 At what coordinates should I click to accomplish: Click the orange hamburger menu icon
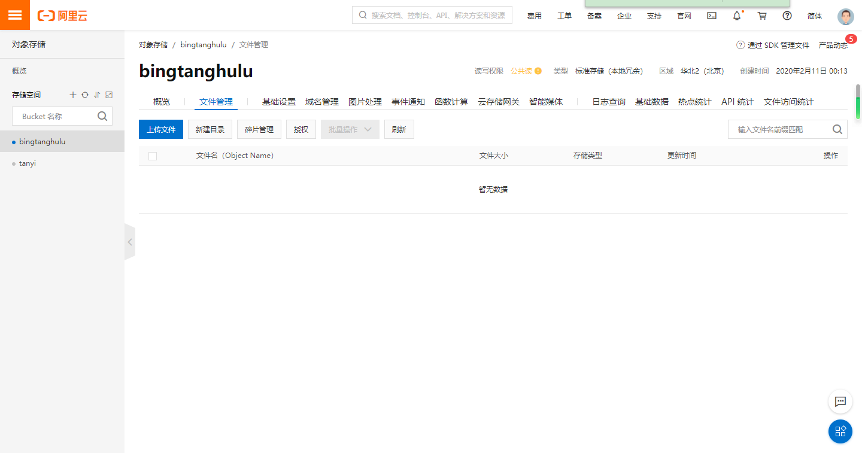[15, 15]
